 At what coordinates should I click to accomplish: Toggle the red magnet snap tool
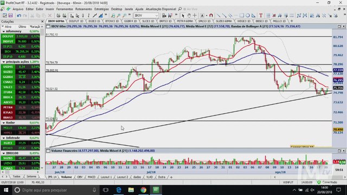coord(211,16)
